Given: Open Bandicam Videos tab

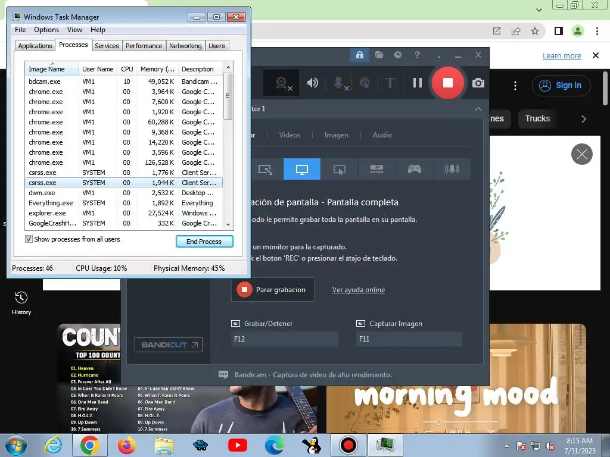Looking at the screenshot, I should (290, 135).
